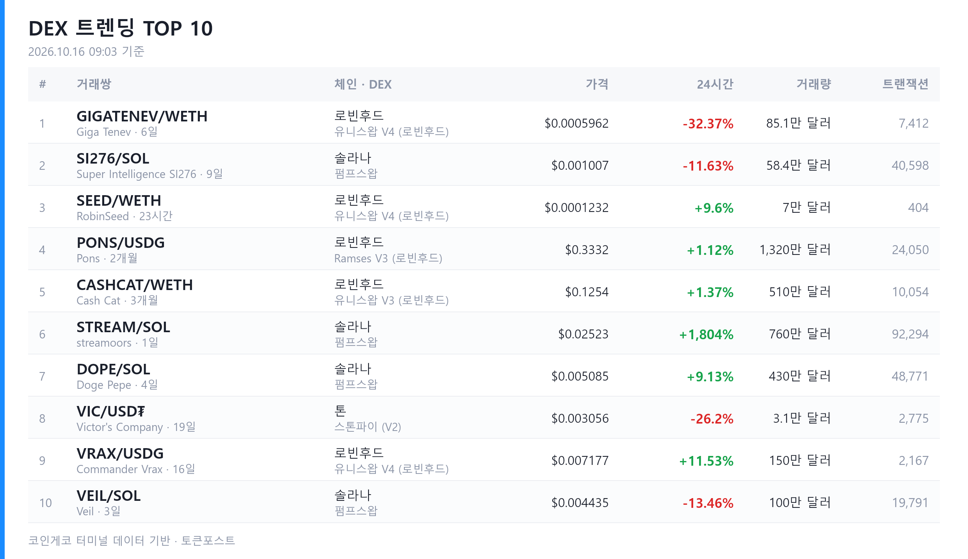Click the -11.63% change value
The image size is (968, 559).
(708, 166)
